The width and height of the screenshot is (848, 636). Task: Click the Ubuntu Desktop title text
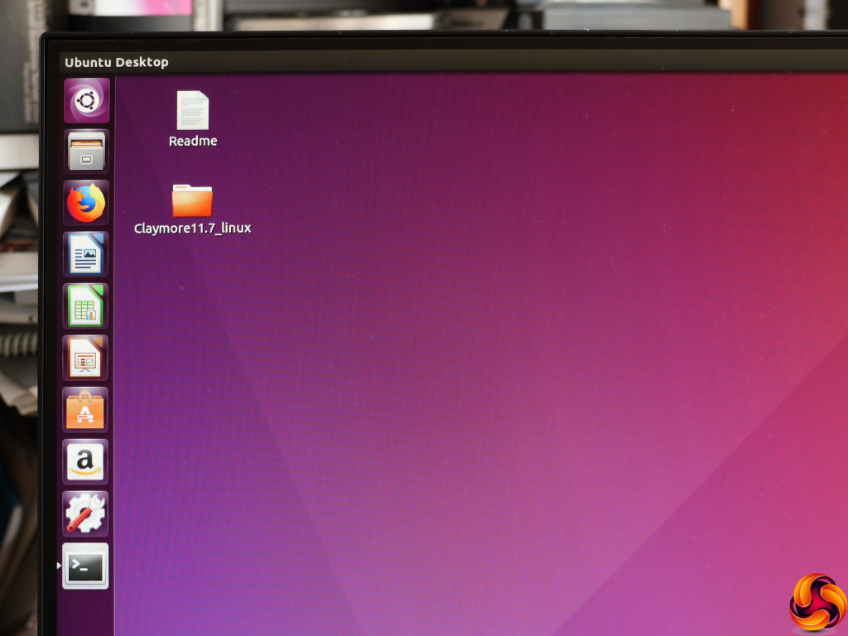(x=116, y=62)
